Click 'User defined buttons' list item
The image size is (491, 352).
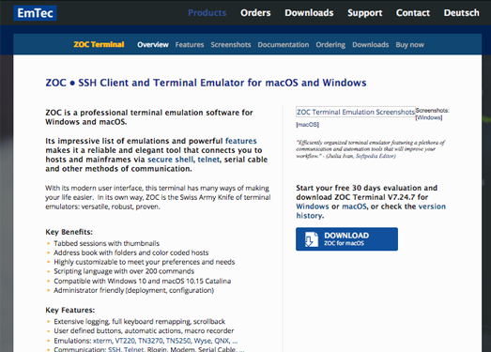144,331
